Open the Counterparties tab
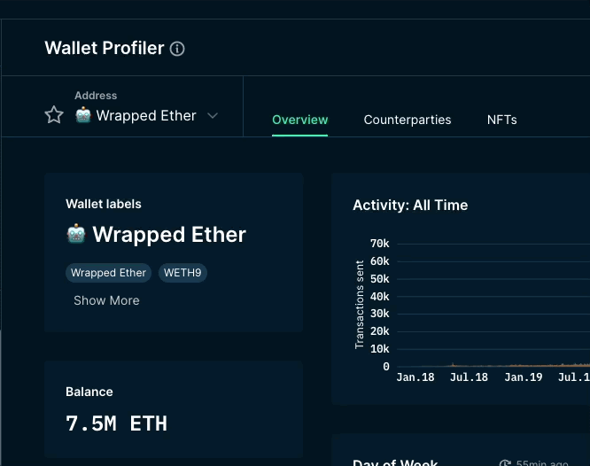Screen dimensions: 590x466 408,120
